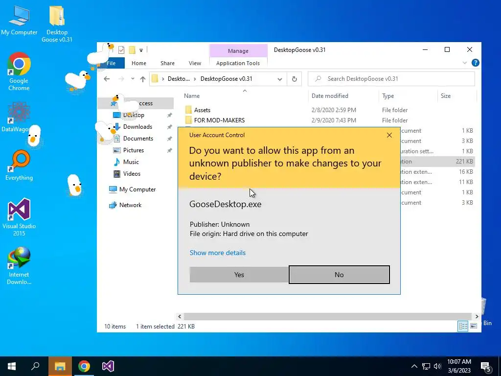Click the horizontal scrollbar track
Image resolution: width=501 pixels, height=376 pixels.
[328, 317]
